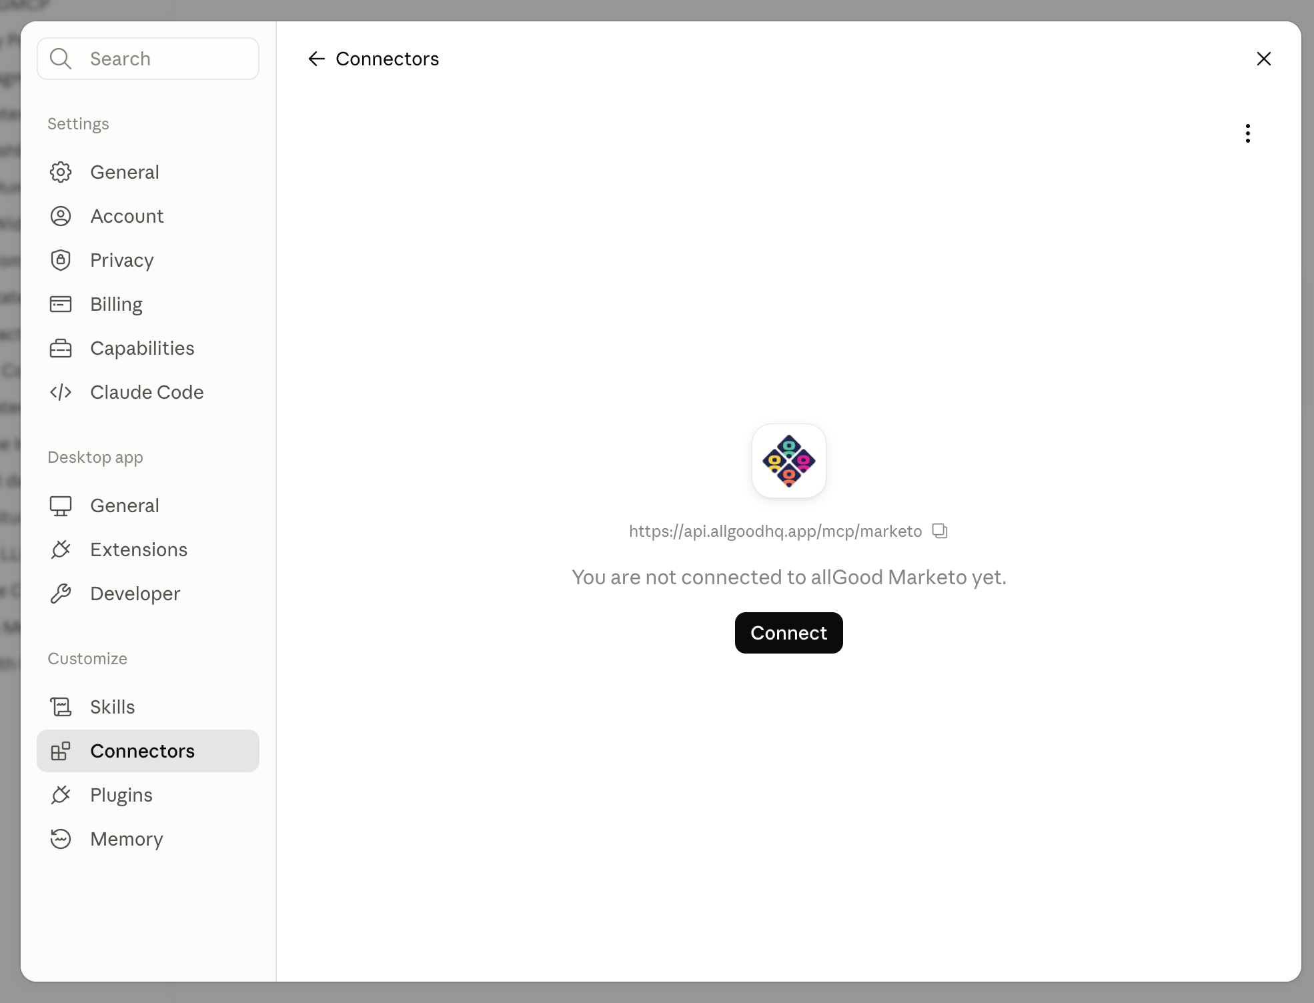Go to Skills page
Image resolution: width=1314 pixels, height=1003 pixels.
click(x=148, y=707)
